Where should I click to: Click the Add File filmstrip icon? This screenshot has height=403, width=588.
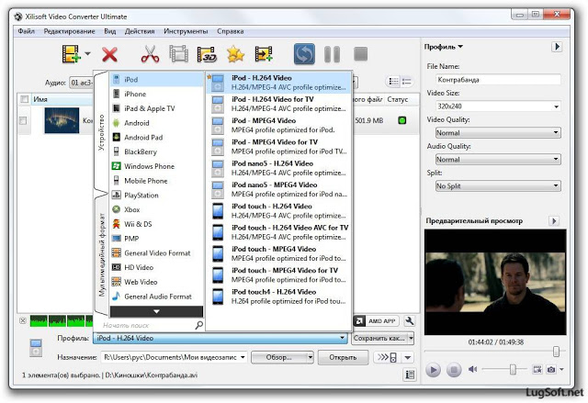[x=72, y=54]
